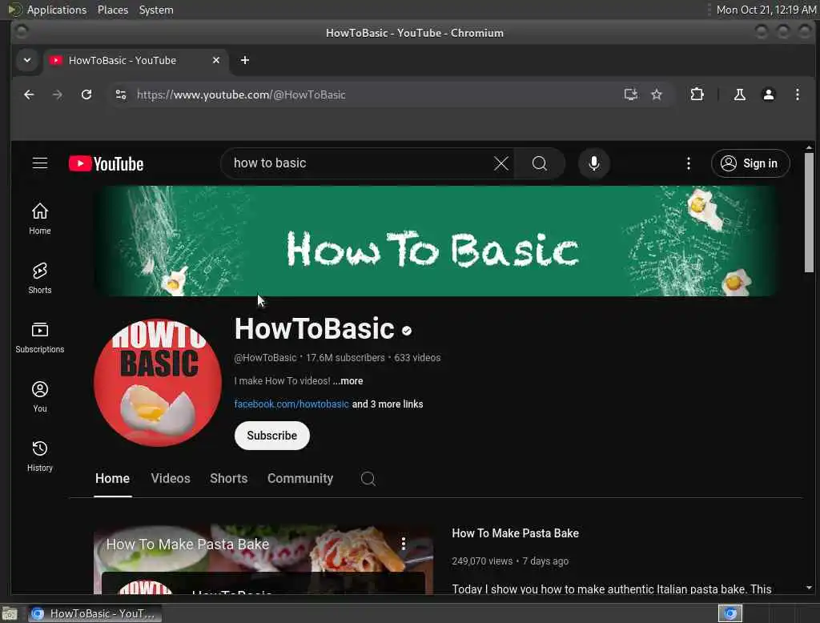Image resolution: width=820 pixels, height=623 pixels.
Task: Click the HowToBasic chalkboard banner
Action: point(436,241)
